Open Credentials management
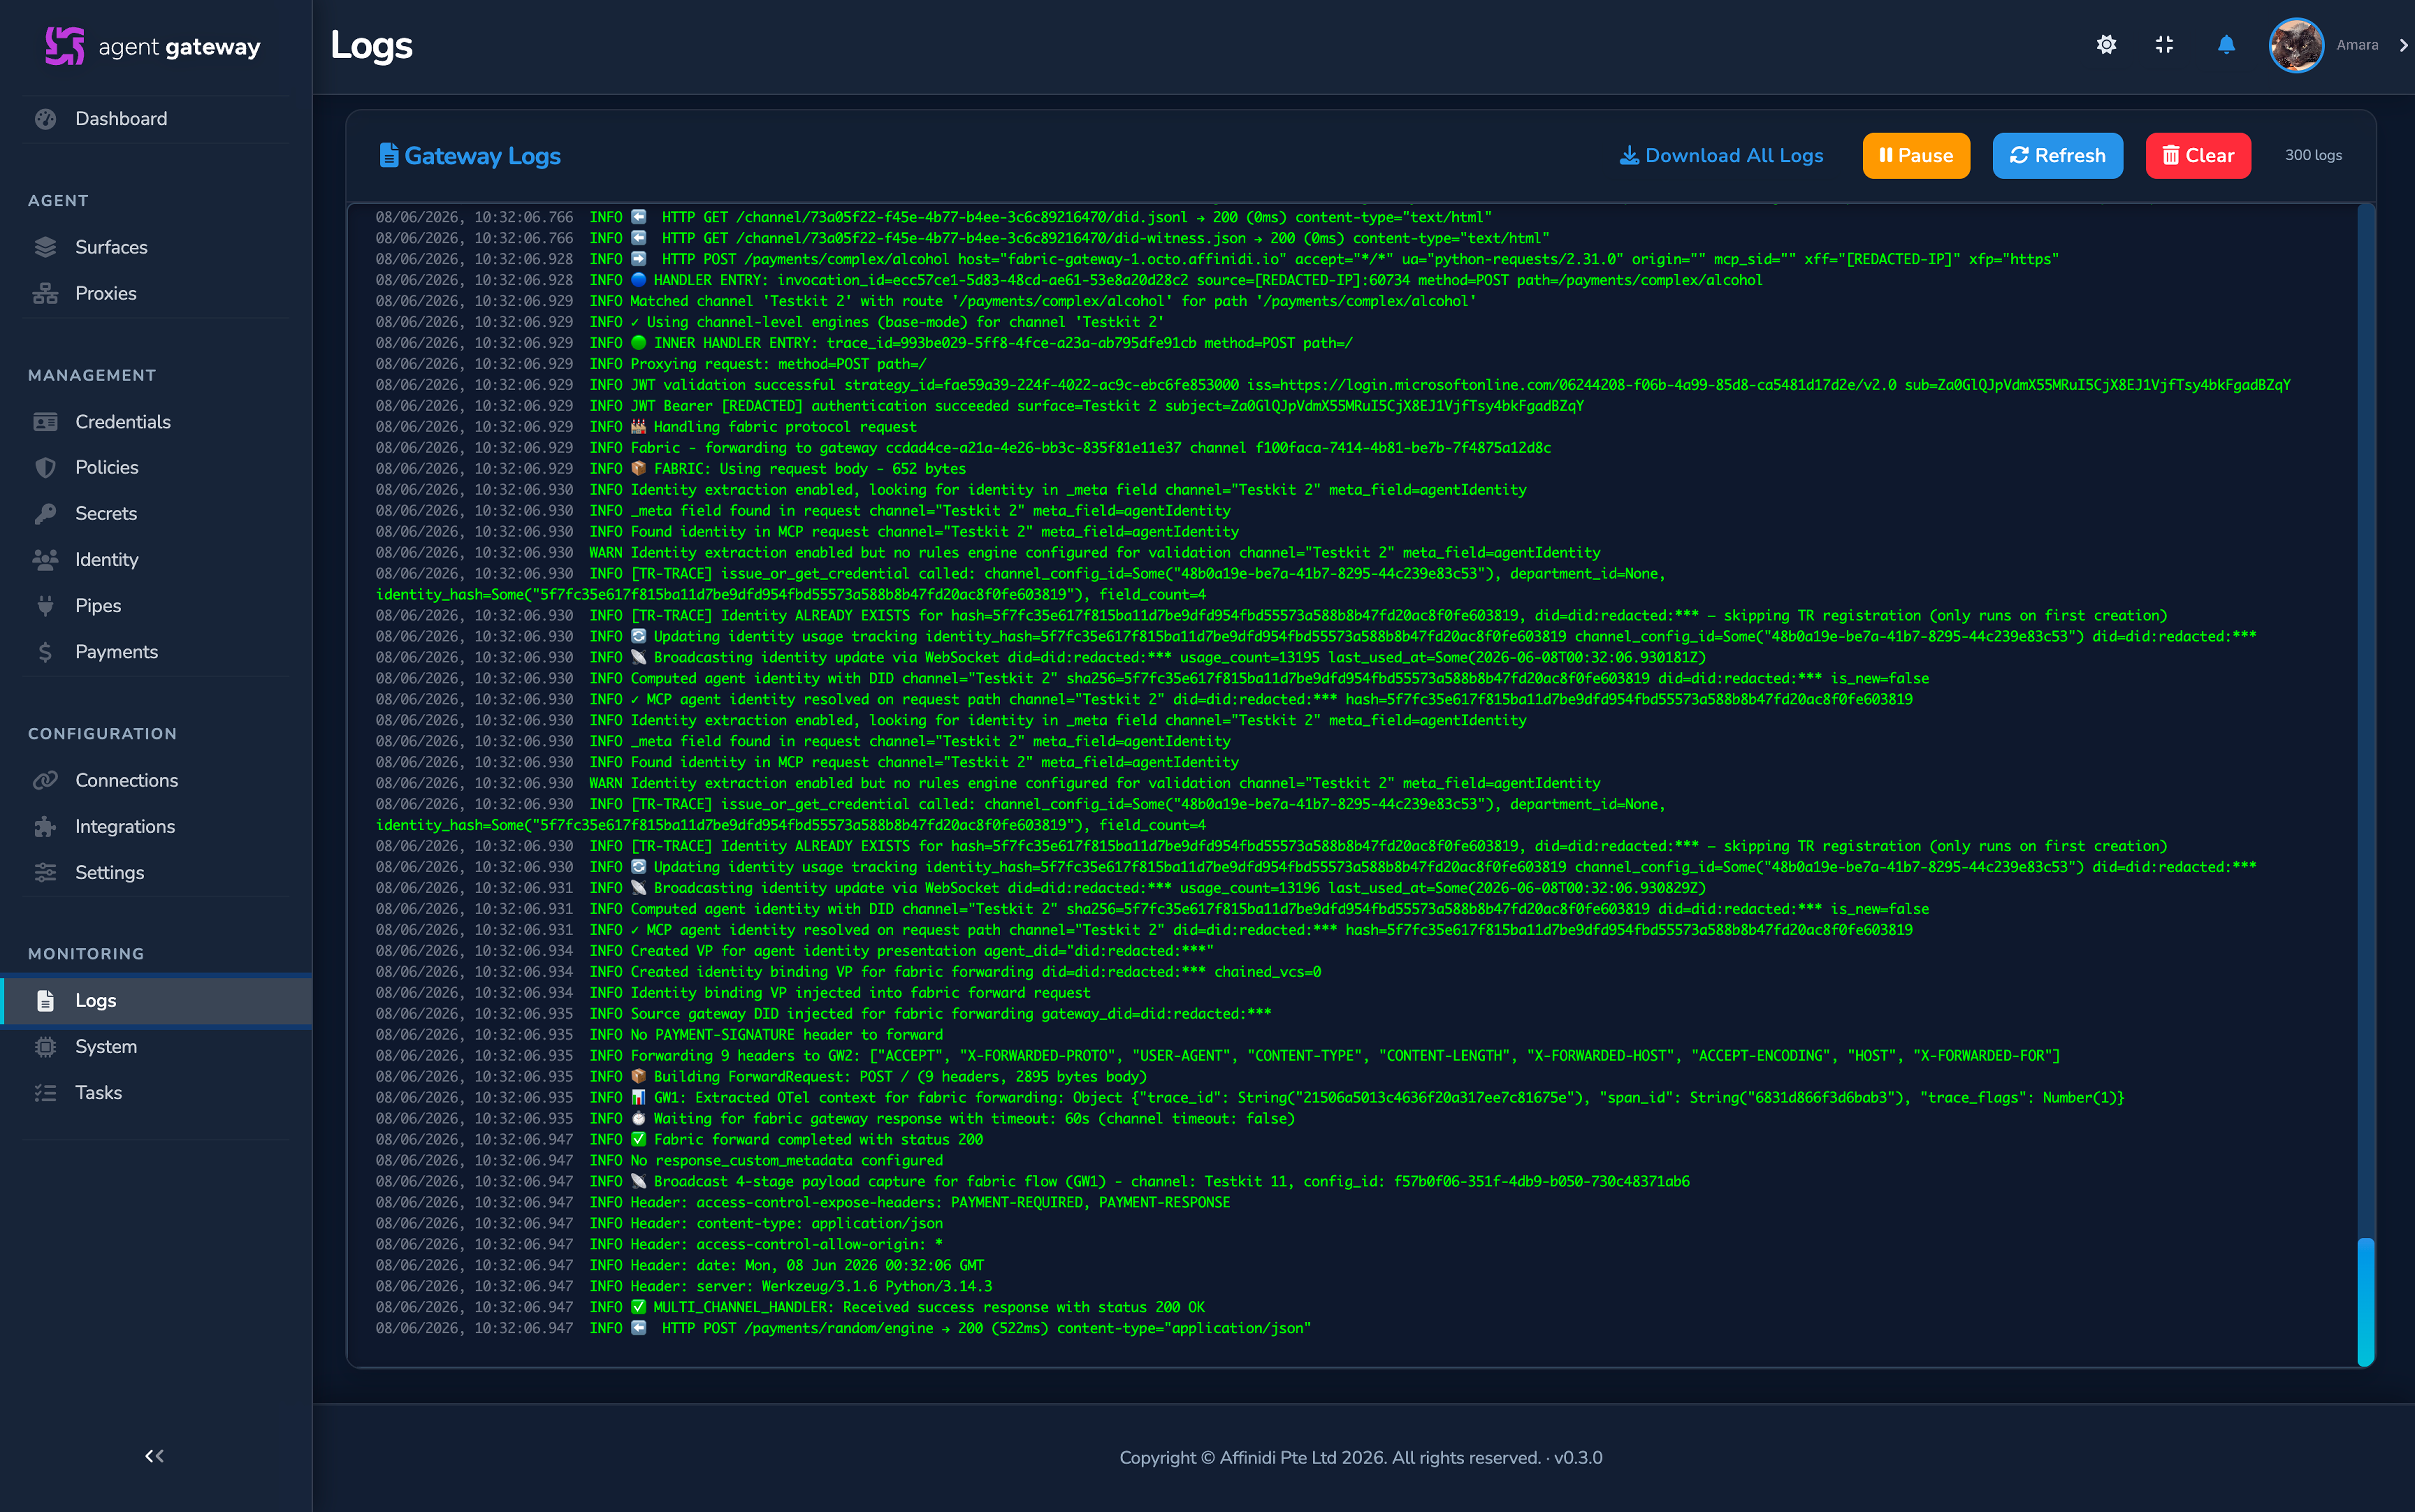This screenshot has width=2415, height=1512. (123, 422)
